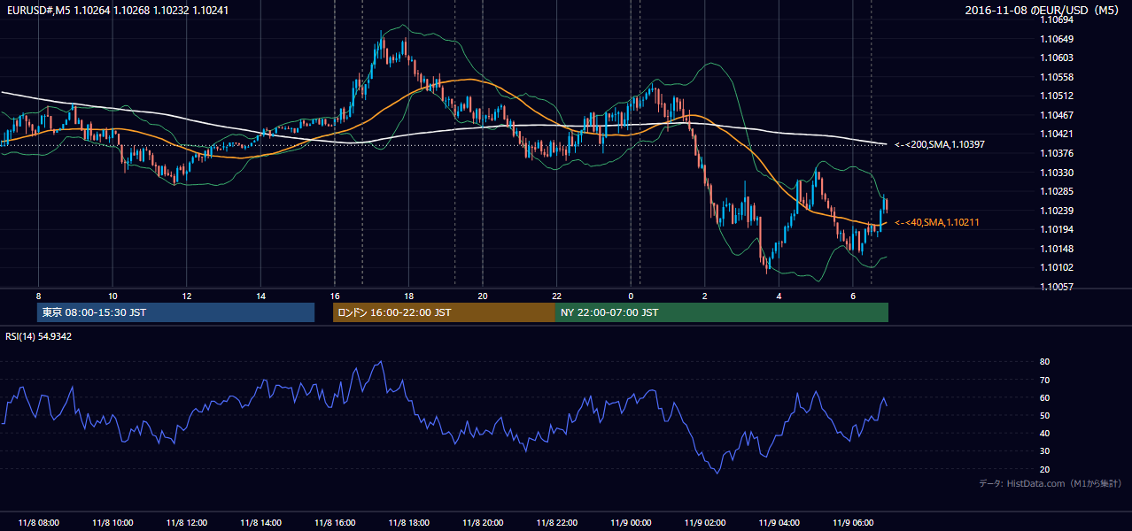Click hour tick 12 under price chart
This screenshot has width=1132, height=531.
coord(186,296)
